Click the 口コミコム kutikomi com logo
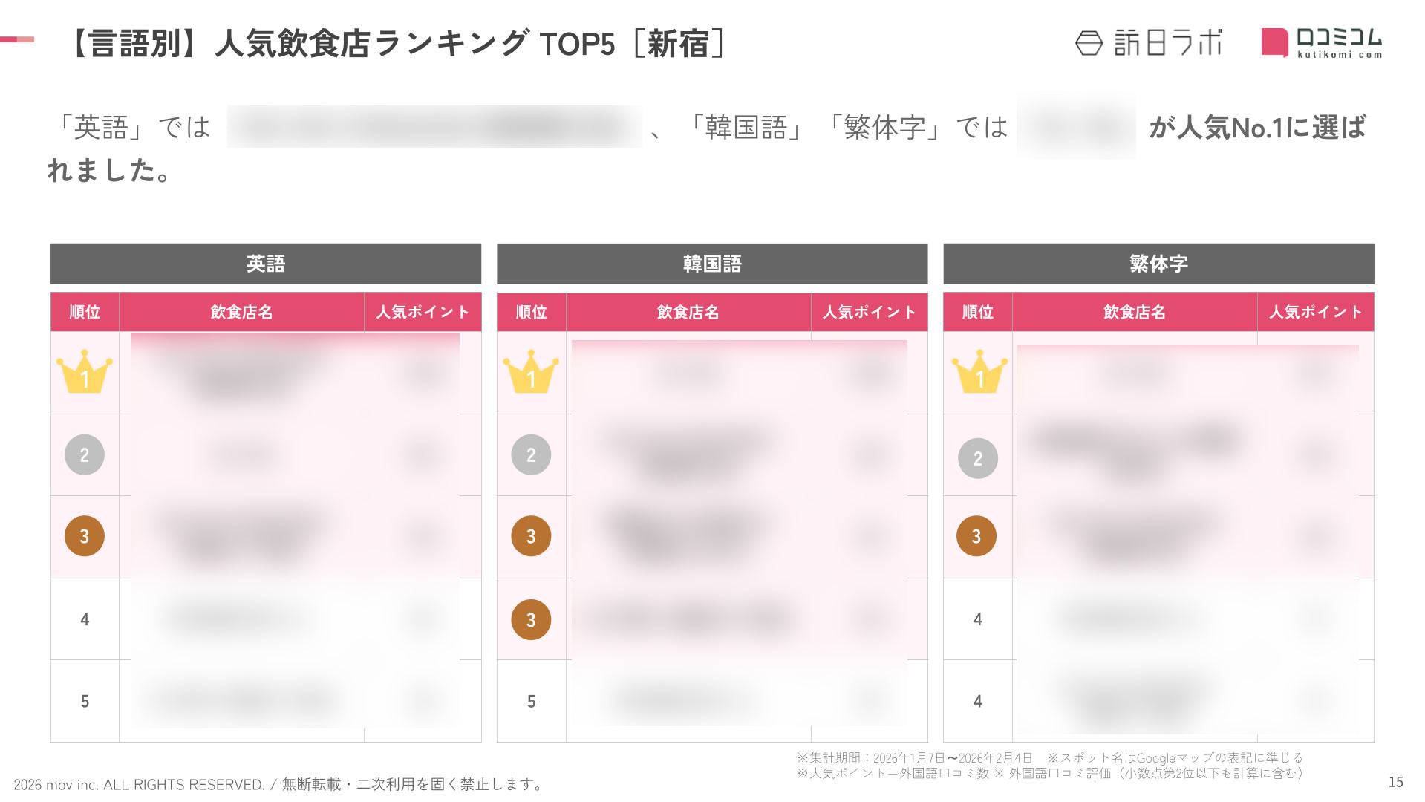 1322,42
